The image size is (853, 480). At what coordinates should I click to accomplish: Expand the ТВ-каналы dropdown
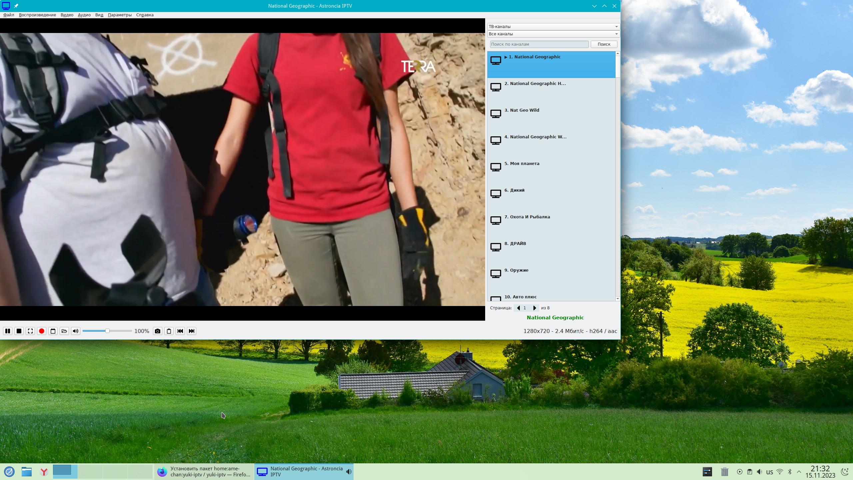point(553,26)
